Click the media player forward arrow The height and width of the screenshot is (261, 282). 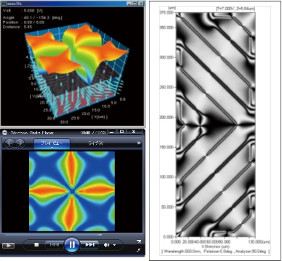(x=20, y=143)
